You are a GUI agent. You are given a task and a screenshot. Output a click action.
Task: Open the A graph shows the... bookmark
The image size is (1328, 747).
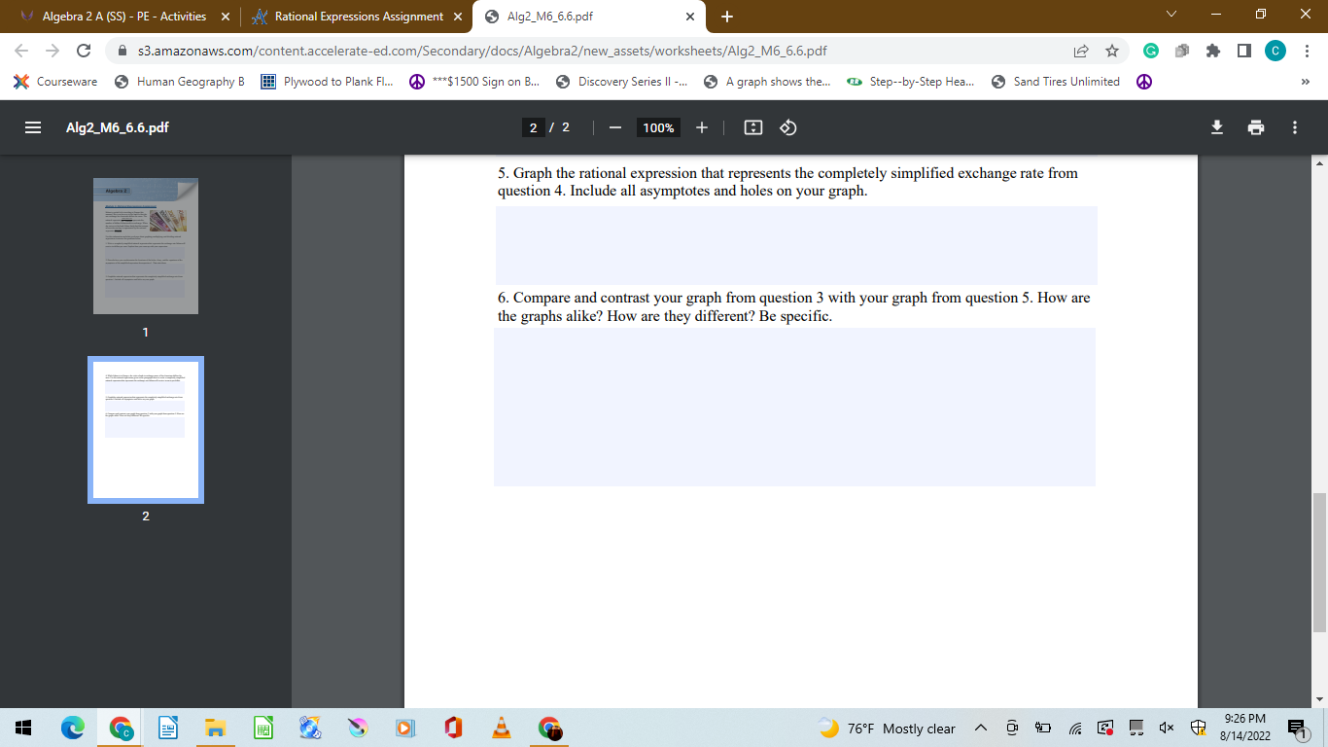pos(767,82)
